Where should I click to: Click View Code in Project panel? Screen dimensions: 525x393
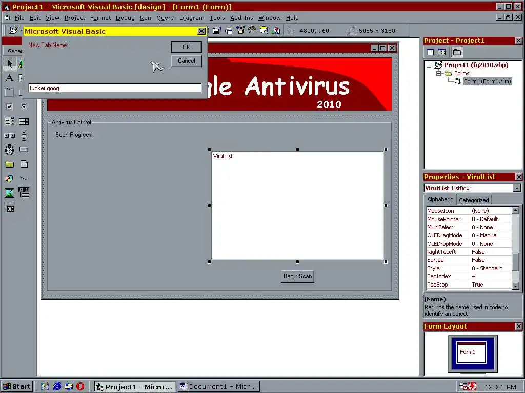point(431,52)
